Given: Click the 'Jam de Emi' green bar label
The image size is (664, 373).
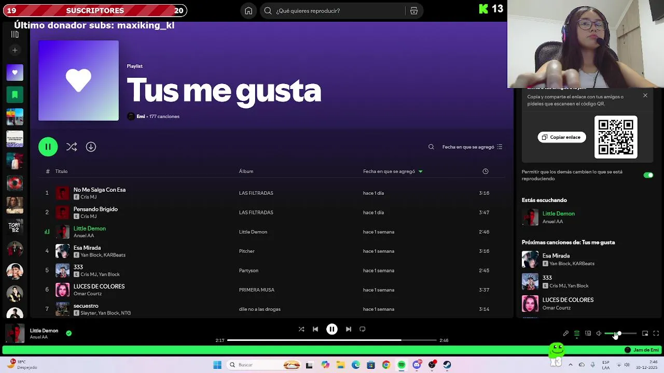Looking at the screenshot, I should point(642,350).
